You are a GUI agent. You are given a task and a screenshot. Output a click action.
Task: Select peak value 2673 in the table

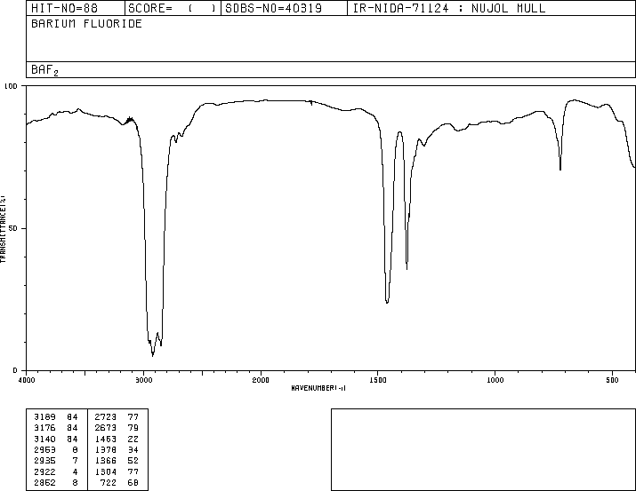(106, 428)
